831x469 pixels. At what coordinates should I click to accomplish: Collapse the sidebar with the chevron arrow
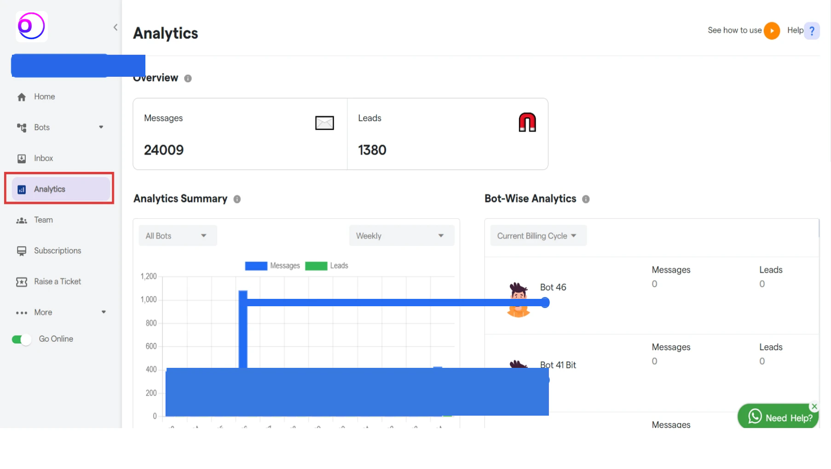point(115,28)
